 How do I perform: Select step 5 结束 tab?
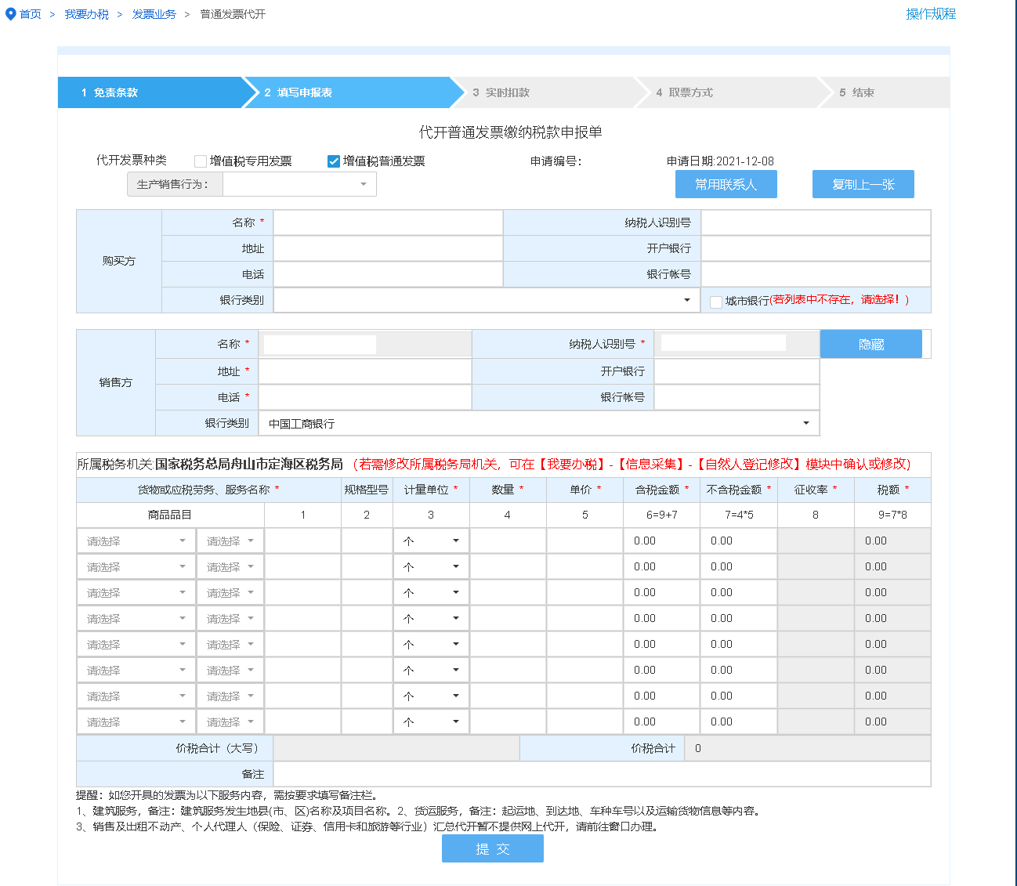885,92
